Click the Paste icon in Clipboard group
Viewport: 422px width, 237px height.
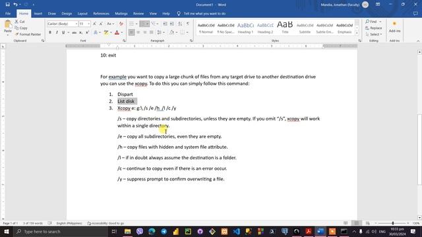pos(8,25)
